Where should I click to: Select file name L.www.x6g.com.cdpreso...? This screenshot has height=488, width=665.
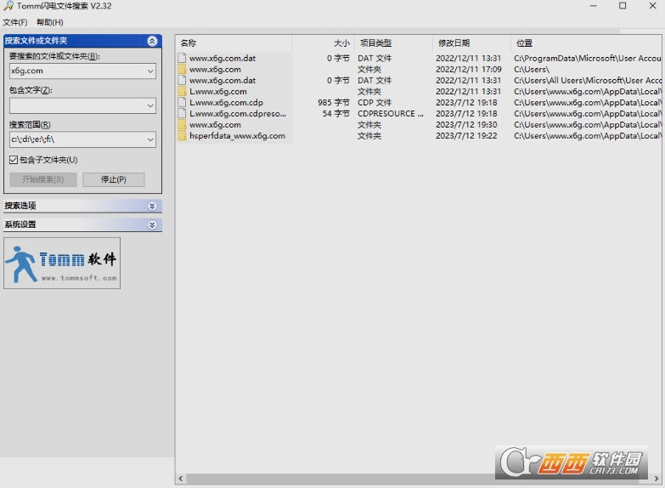pos(238,113)
